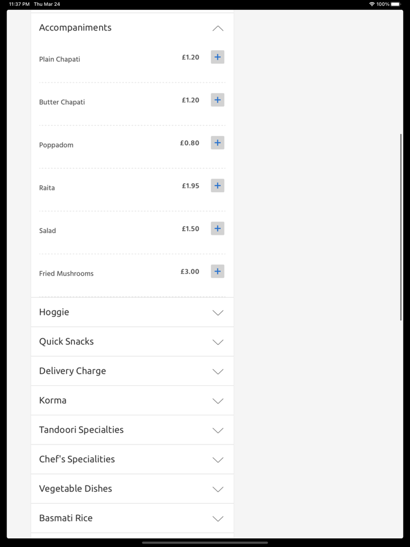Expand the Quick Snacks chevron
The height and width of the screenshot is (547, 410).
(218, 342)
